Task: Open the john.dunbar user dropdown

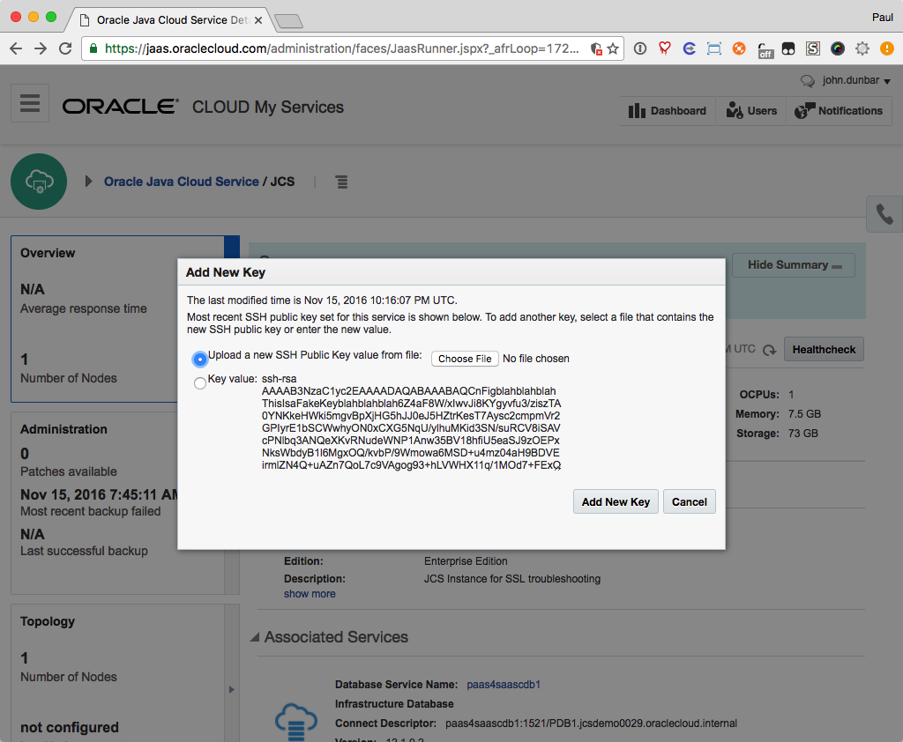Action: (x=856, y=80)
